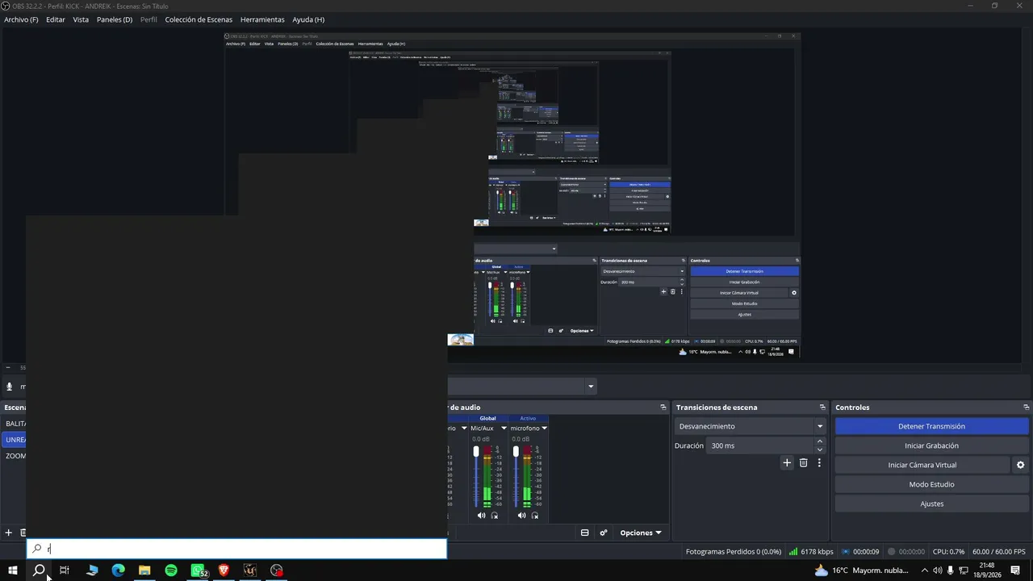The image size is (1033, 581).
Task: Undock the Transiciones de escena panel
Action: coord(822,408)
